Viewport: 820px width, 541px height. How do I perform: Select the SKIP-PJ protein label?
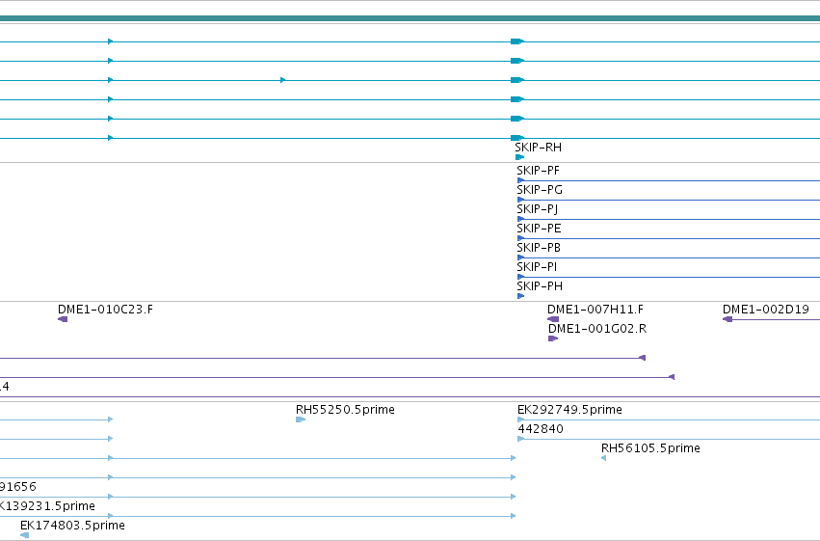pos(537,209)
